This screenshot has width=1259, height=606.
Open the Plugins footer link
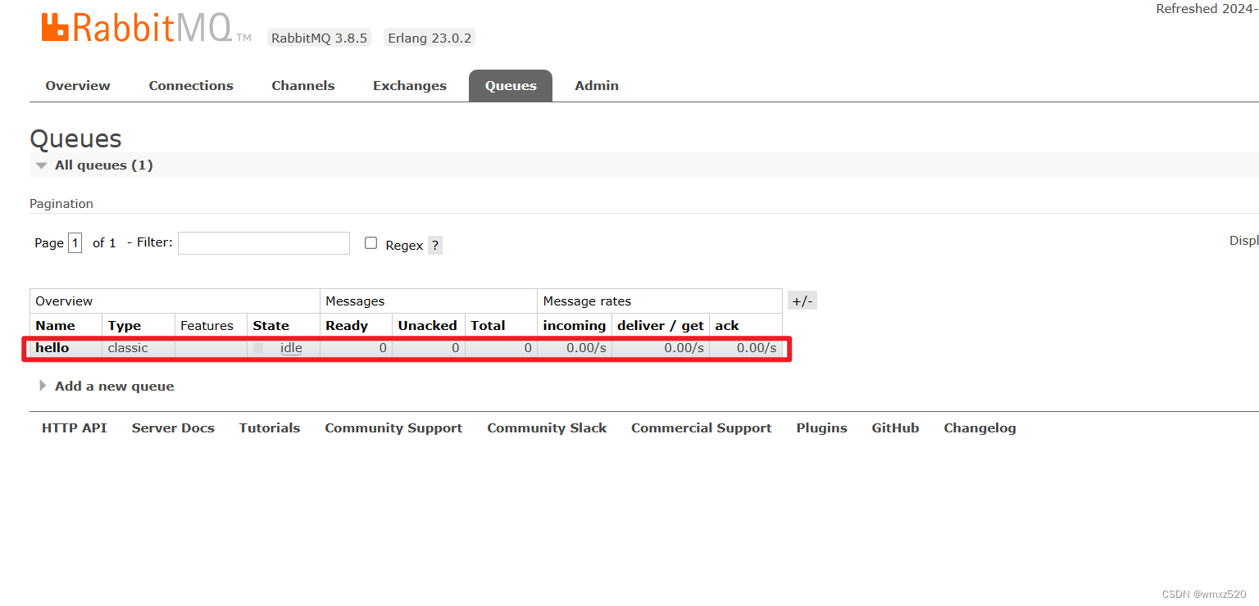822,428
